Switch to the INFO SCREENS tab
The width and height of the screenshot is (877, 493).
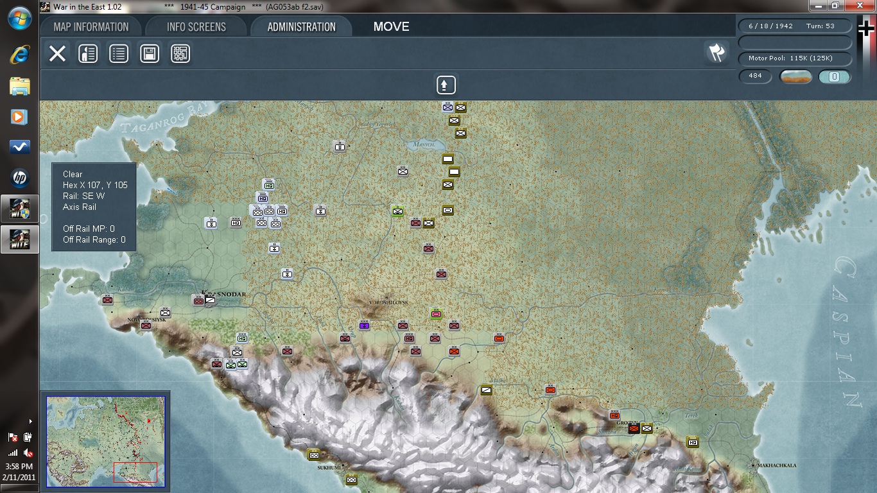196,27
